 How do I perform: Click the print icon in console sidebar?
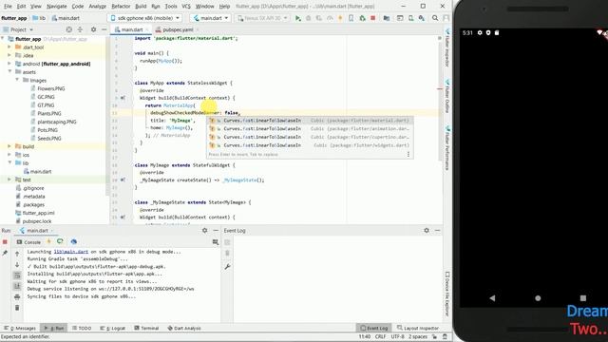(x=17, y=297)
